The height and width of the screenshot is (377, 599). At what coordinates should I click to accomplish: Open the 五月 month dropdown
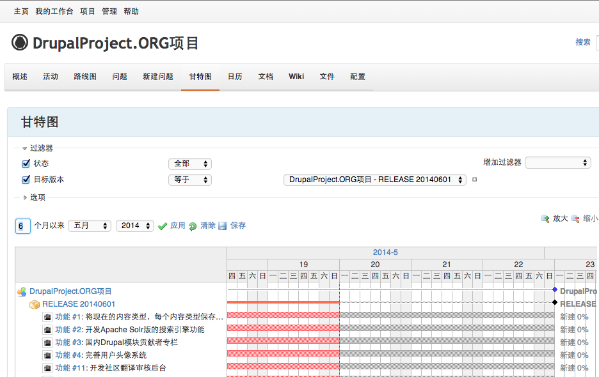90,226
